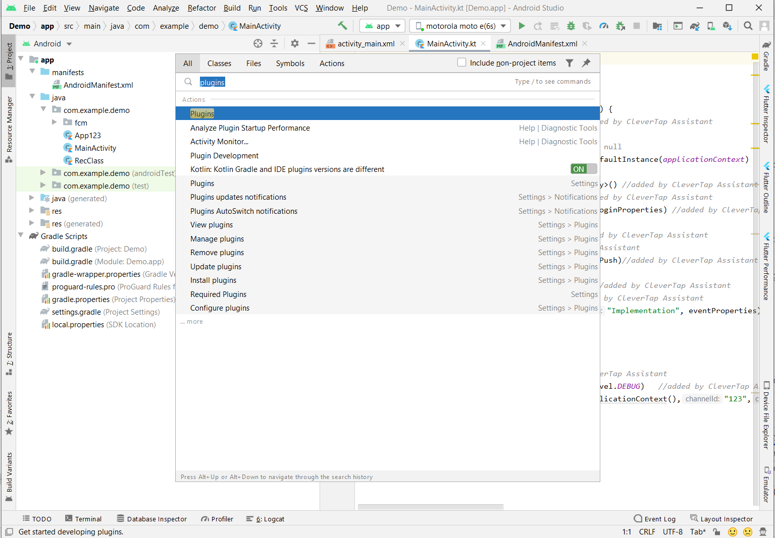The height and width of the screenshot is (538, 775).
Task: Click the sad smiley feedback icon
Action: [x=748, y=531]
